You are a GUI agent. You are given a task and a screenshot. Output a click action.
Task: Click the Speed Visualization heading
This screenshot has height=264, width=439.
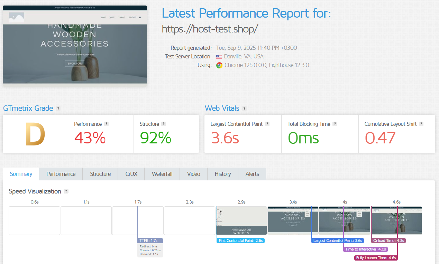(x=35, y=191)
